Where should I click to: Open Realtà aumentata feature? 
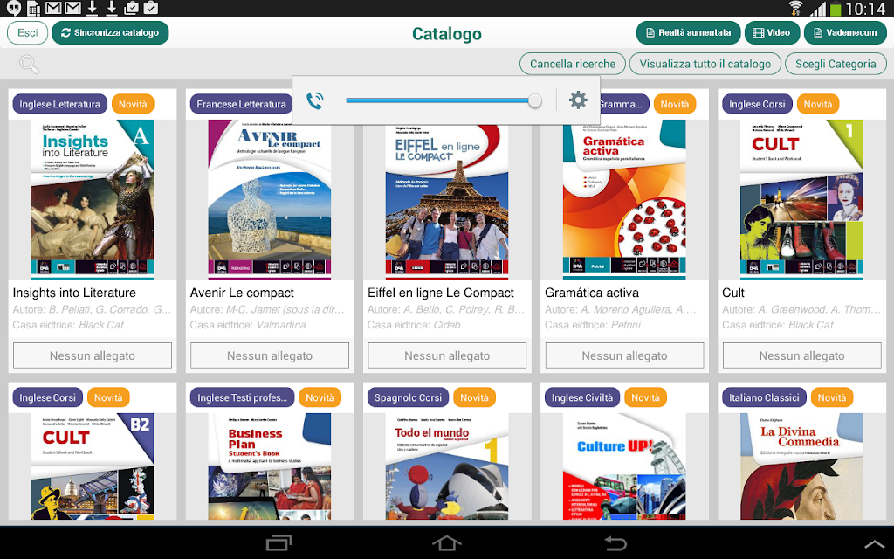pos(688,32)
